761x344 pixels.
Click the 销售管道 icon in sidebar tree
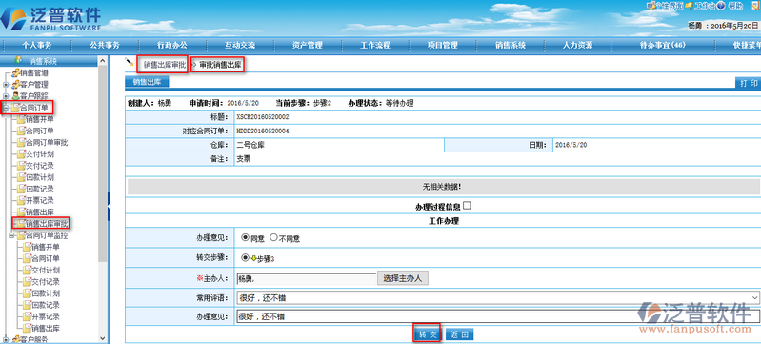[15, 72]
